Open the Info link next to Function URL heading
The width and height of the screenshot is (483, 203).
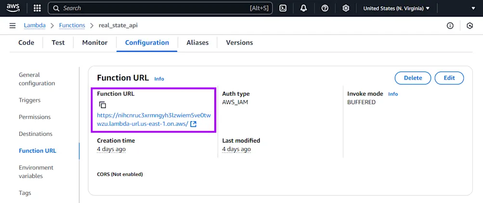pos(159,79)
